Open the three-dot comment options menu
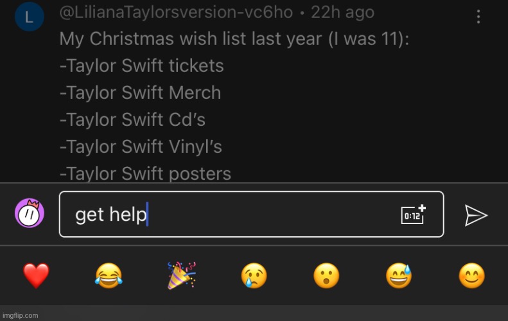 point(478,17)
